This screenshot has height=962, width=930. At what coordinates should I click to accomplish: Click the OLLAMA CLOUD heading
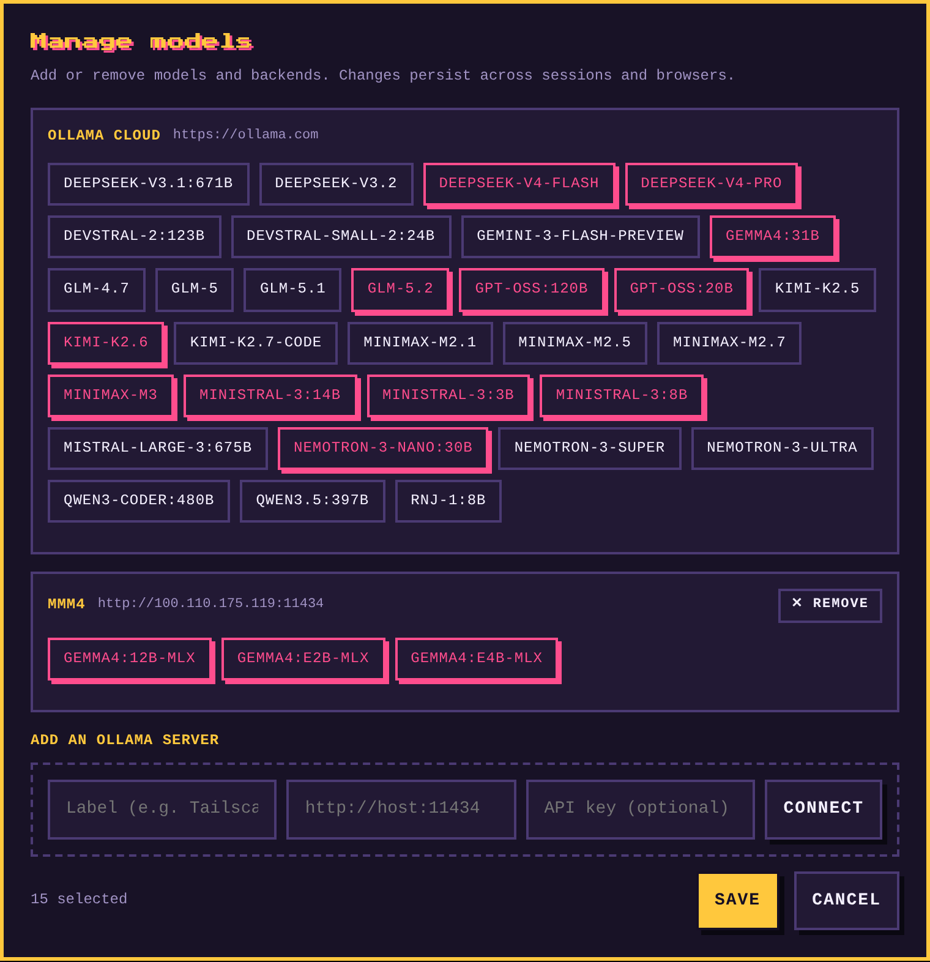(x=104, y=135)
